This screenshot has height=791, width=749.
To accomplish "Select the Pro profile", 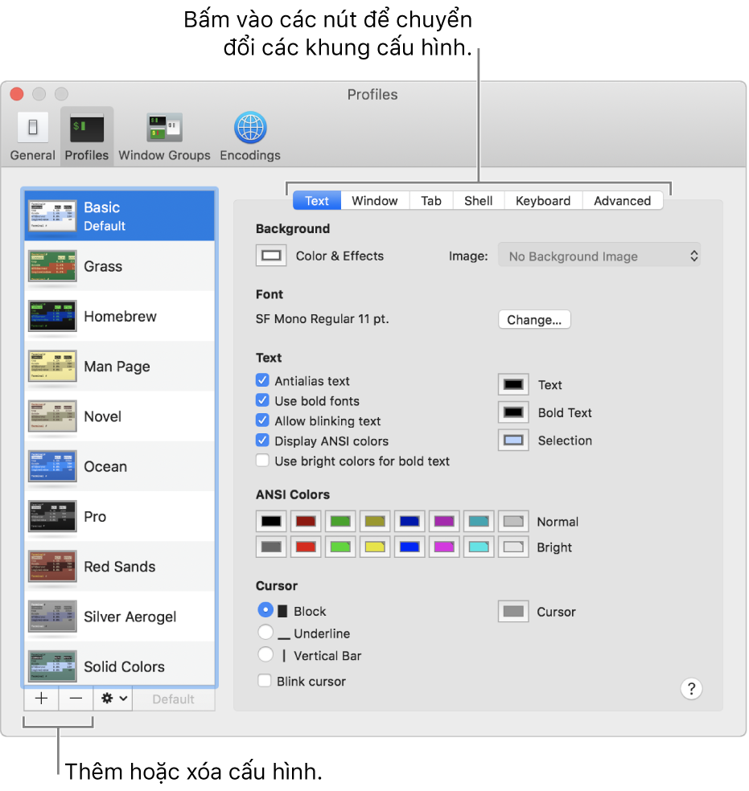I will [120, 516].
